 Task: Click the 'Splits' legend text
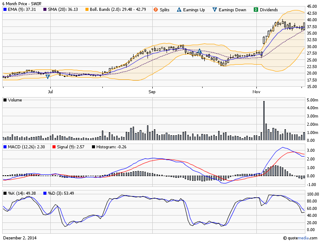point(164,10)
